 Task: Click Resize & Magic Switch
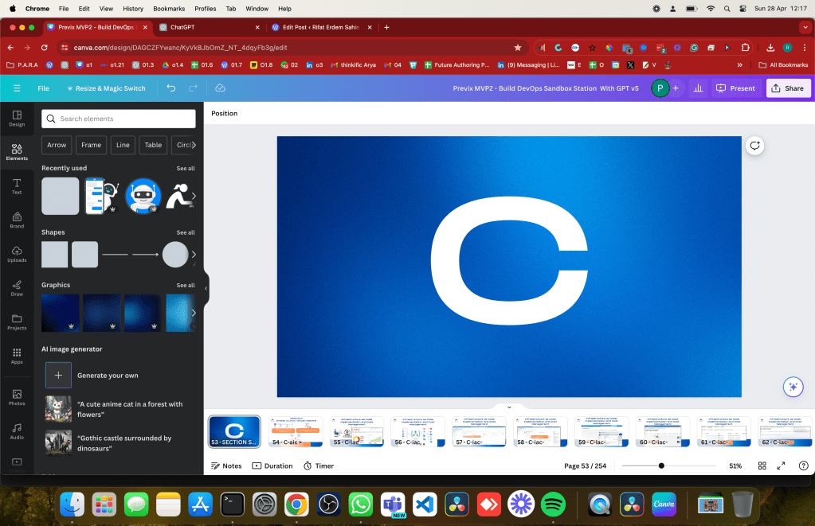point(106,88)
